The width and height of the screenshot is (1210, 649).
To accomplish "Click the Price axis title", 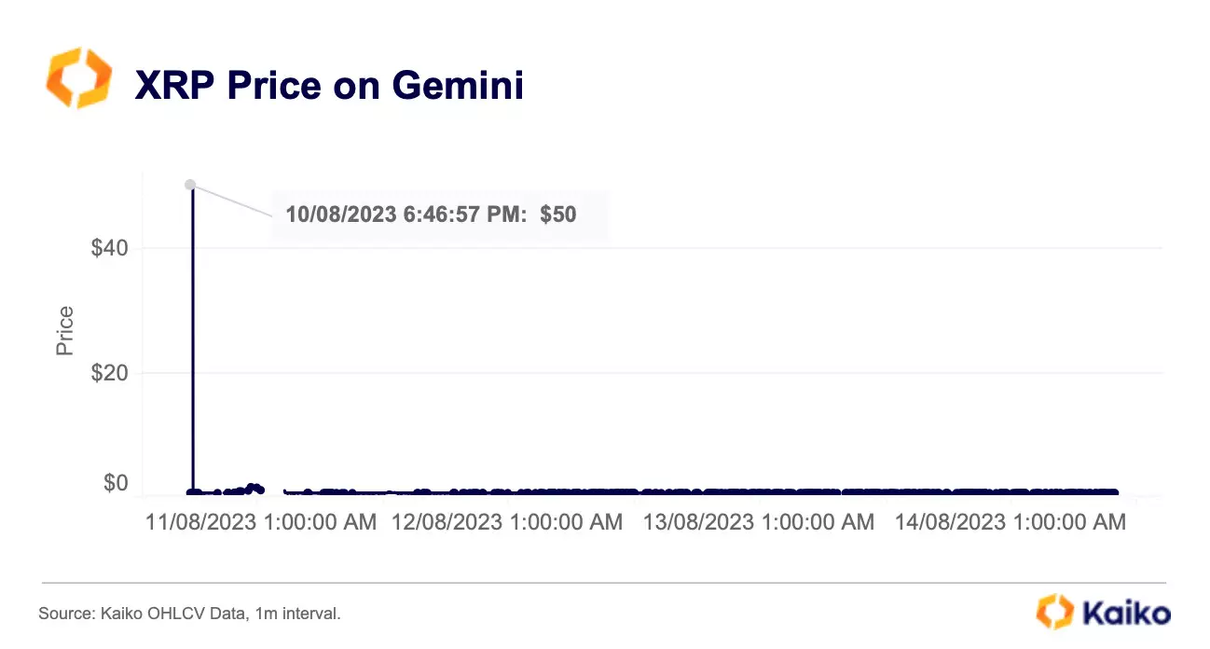I will [x=64, y=331].
